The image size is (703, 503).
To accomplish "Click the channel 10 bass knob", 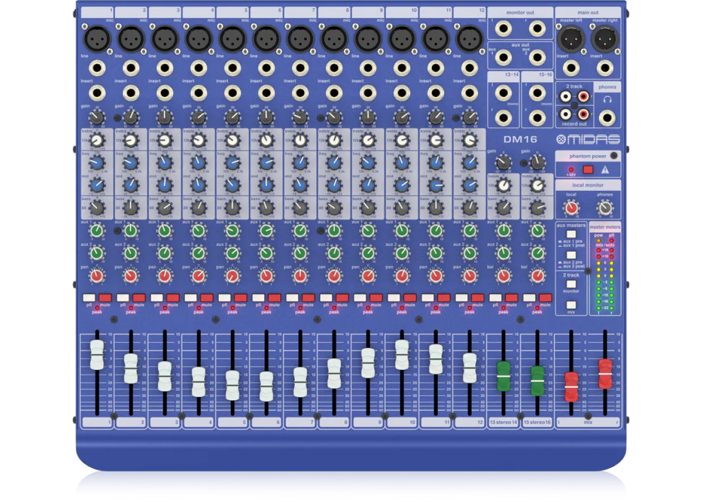I will tap(402, 208).
